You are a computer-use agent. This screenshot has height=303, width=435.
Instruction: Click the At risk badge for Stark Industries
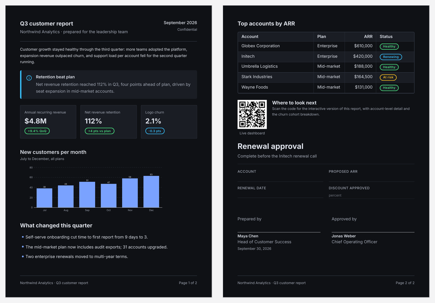coord(388,77)
